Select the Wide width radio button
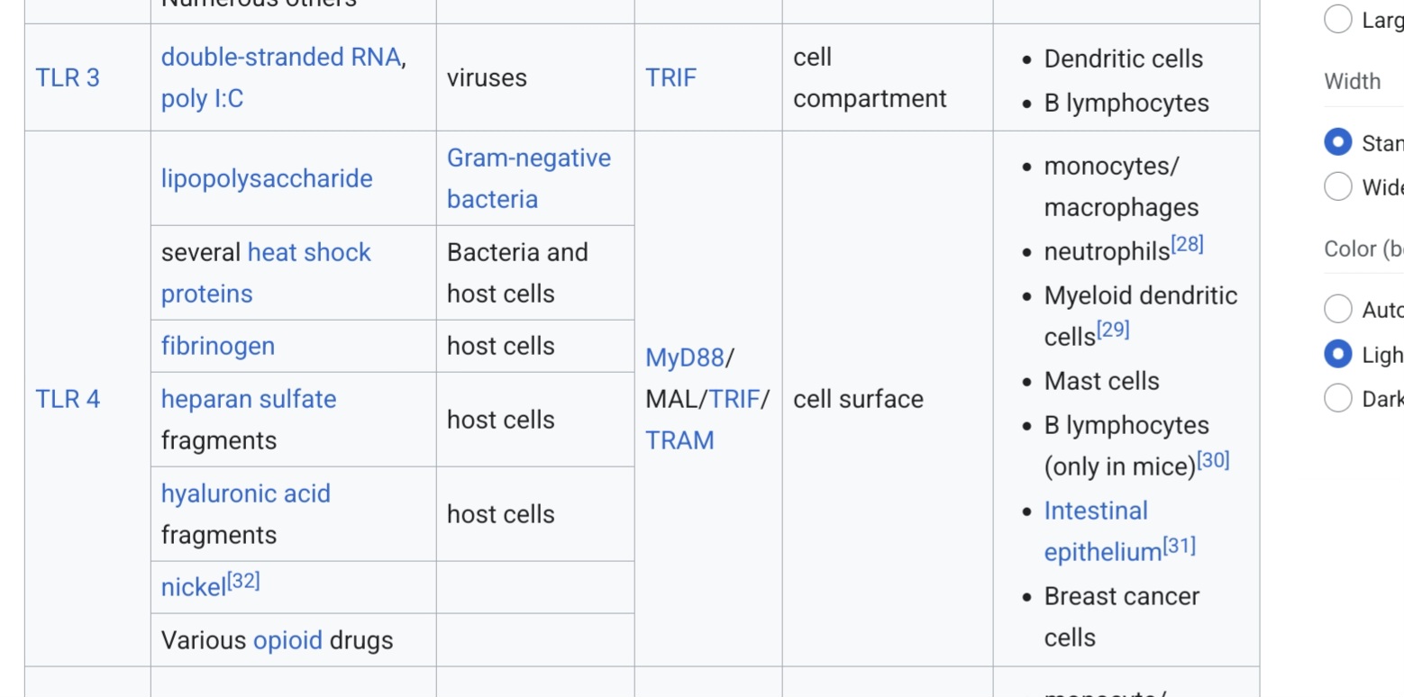The image size is (1404, 697). pos(1338,186)
